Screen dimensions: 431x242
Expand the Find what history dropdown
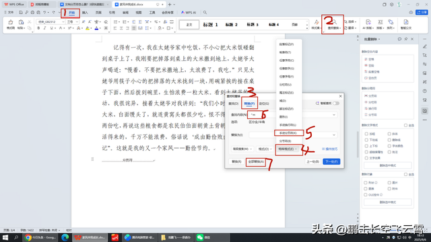click(x=334, y=115)
